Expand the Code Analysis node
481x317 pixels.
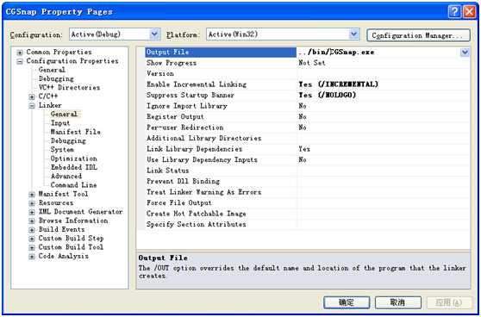pyautogui.click(x=32, y=257)
